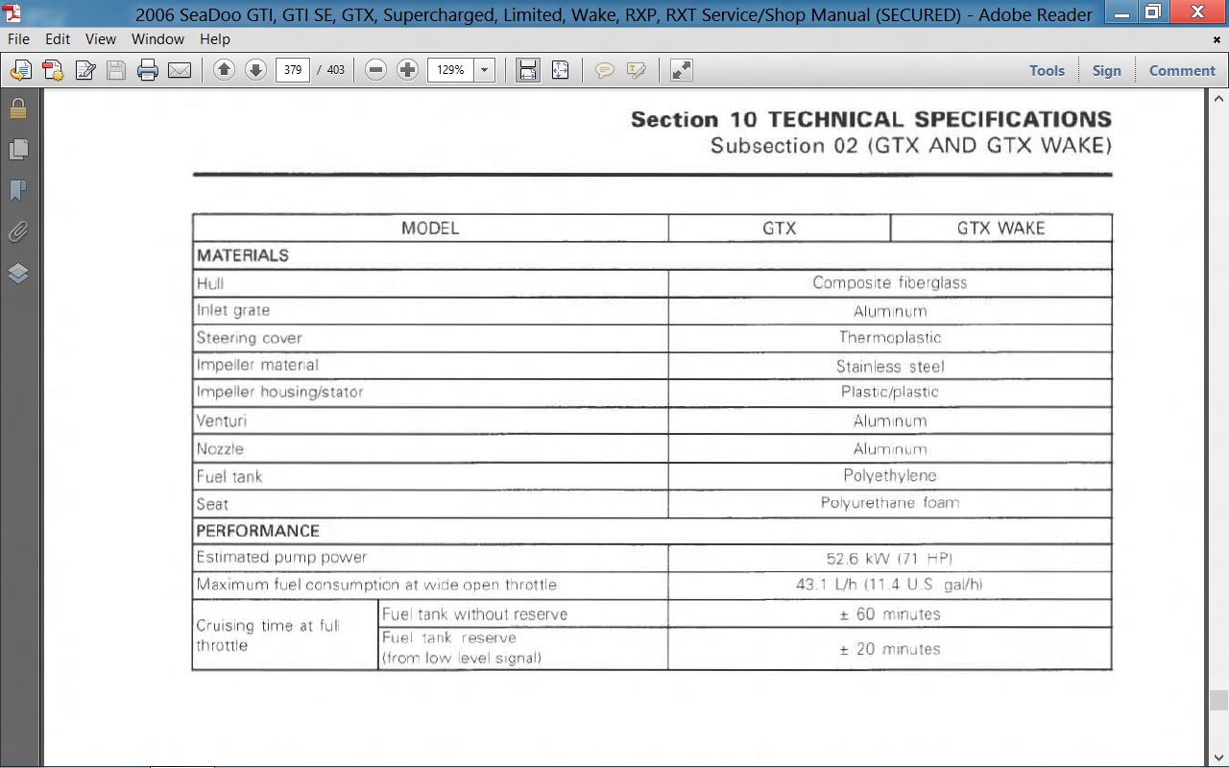Click the '± 60 minutes' cell
Image resolution: width=1229 pixels, height=768 pixels.
click(890, 614)
